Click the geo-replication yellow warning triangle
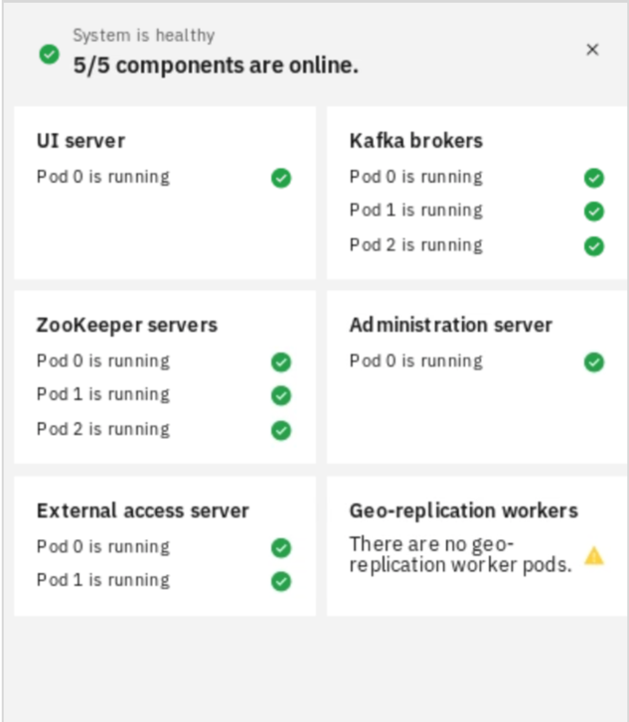Image resolution: width=629 pixels, height=722 pixels. pos(594,556)
